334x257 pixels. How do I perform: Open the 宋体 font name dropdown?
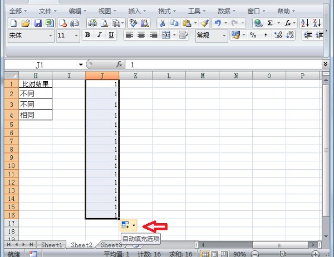pyautogui.click(x=51, y=35)
